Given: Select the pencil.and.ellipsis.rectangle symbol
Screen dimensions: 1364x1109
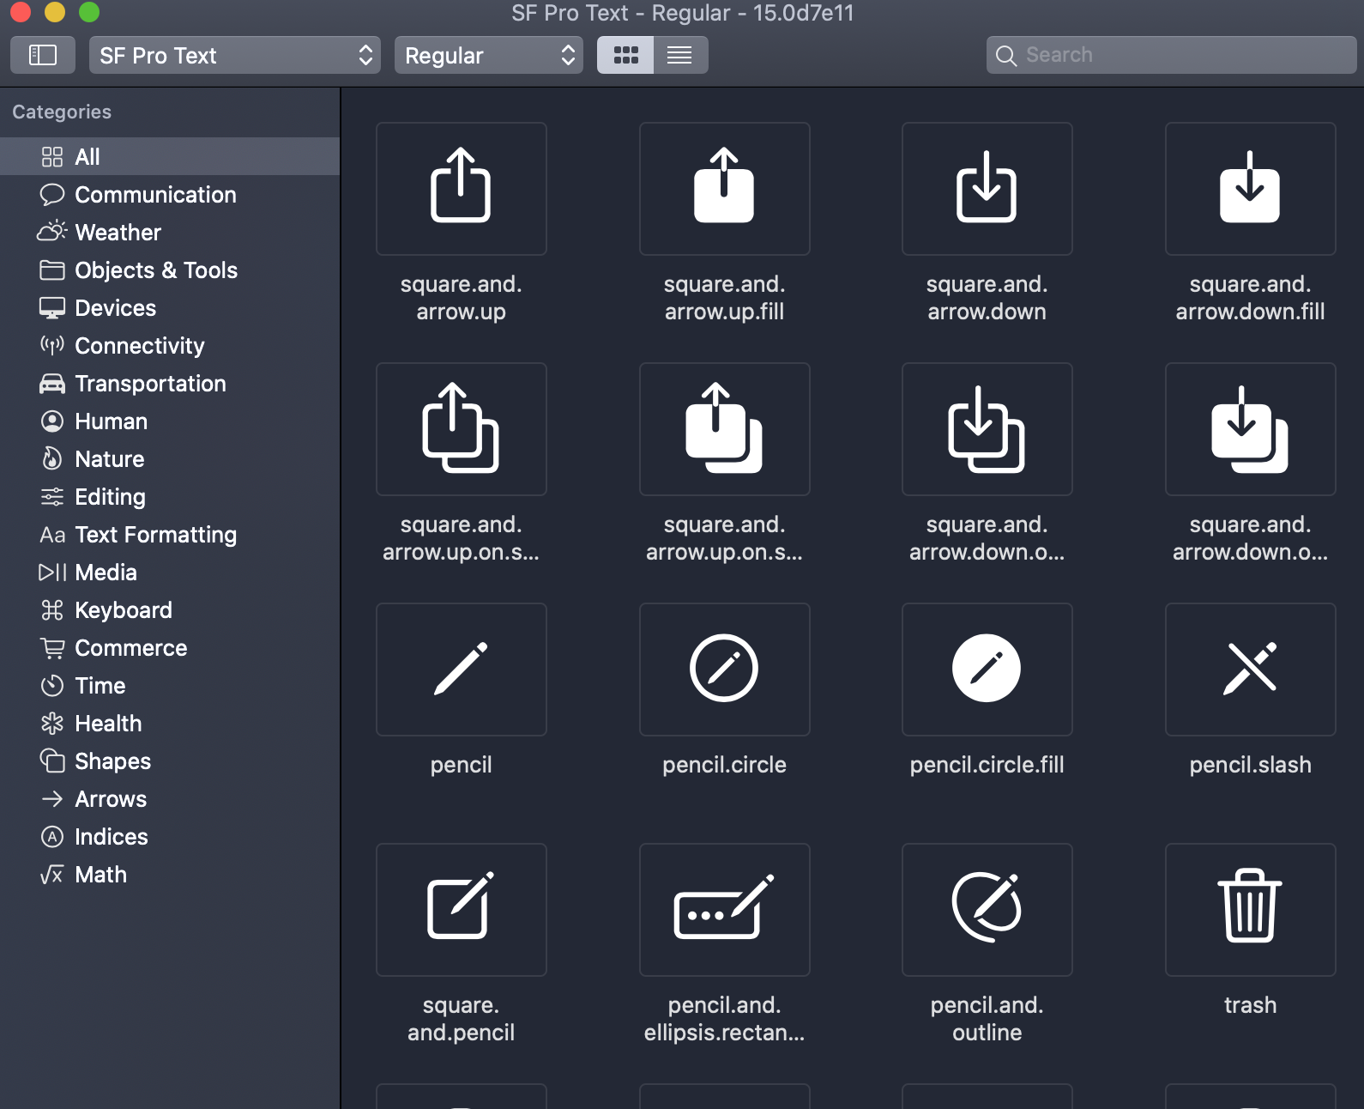Looking at the screenshot, I should tap(725, 910).
